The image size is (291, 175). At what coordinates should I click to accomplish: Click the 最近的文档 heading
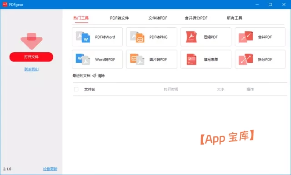pyautogui.click(x=81, y=75)
